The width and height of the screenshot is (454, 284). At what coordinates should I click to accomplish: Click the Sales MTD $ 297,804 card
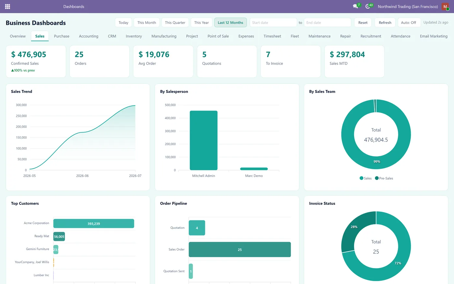point(354,61)
